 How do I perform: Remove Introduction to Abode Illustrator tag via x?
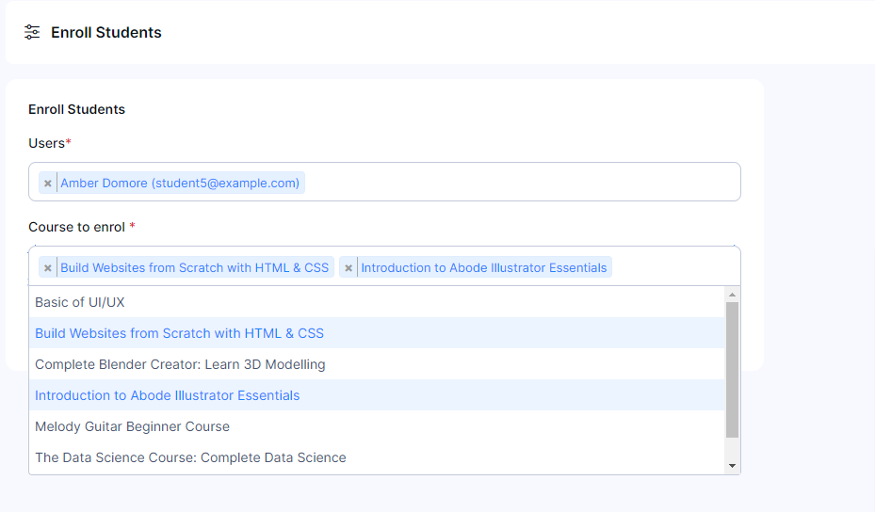point(348,268)
